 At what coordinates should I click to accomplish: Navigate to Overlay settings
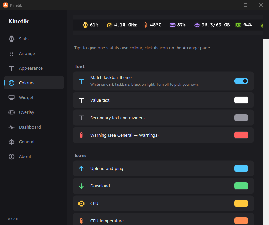[x=34, y=112]
